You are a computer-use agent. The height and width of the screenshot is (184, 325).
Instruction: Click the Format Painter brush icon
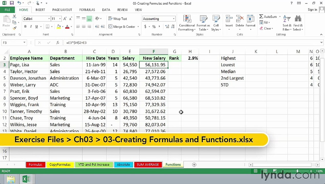tap(14, 28)
